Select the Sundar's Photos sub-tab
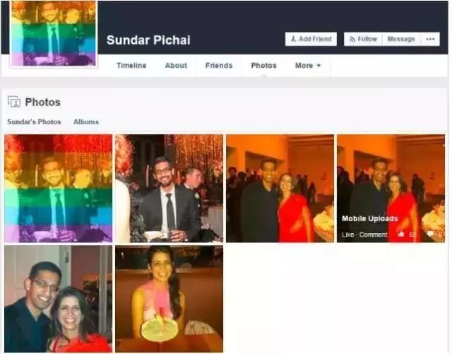Viewport: 452px width, 354px height. coord(35,122)
